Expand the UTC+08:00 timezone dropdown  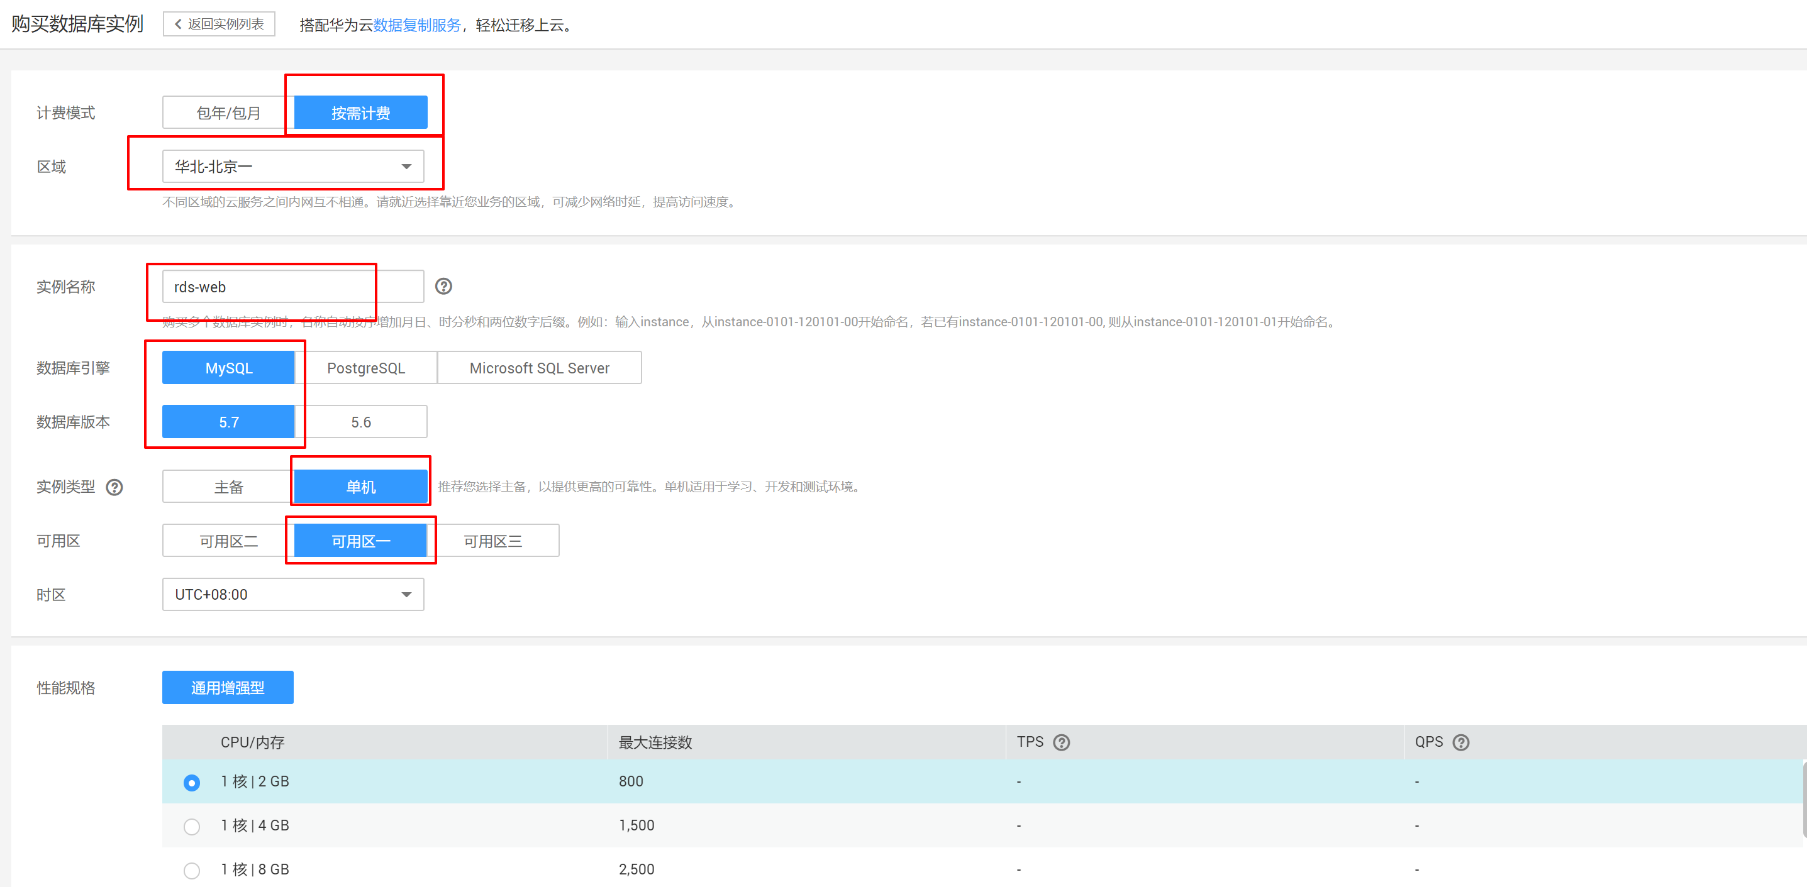292,595
